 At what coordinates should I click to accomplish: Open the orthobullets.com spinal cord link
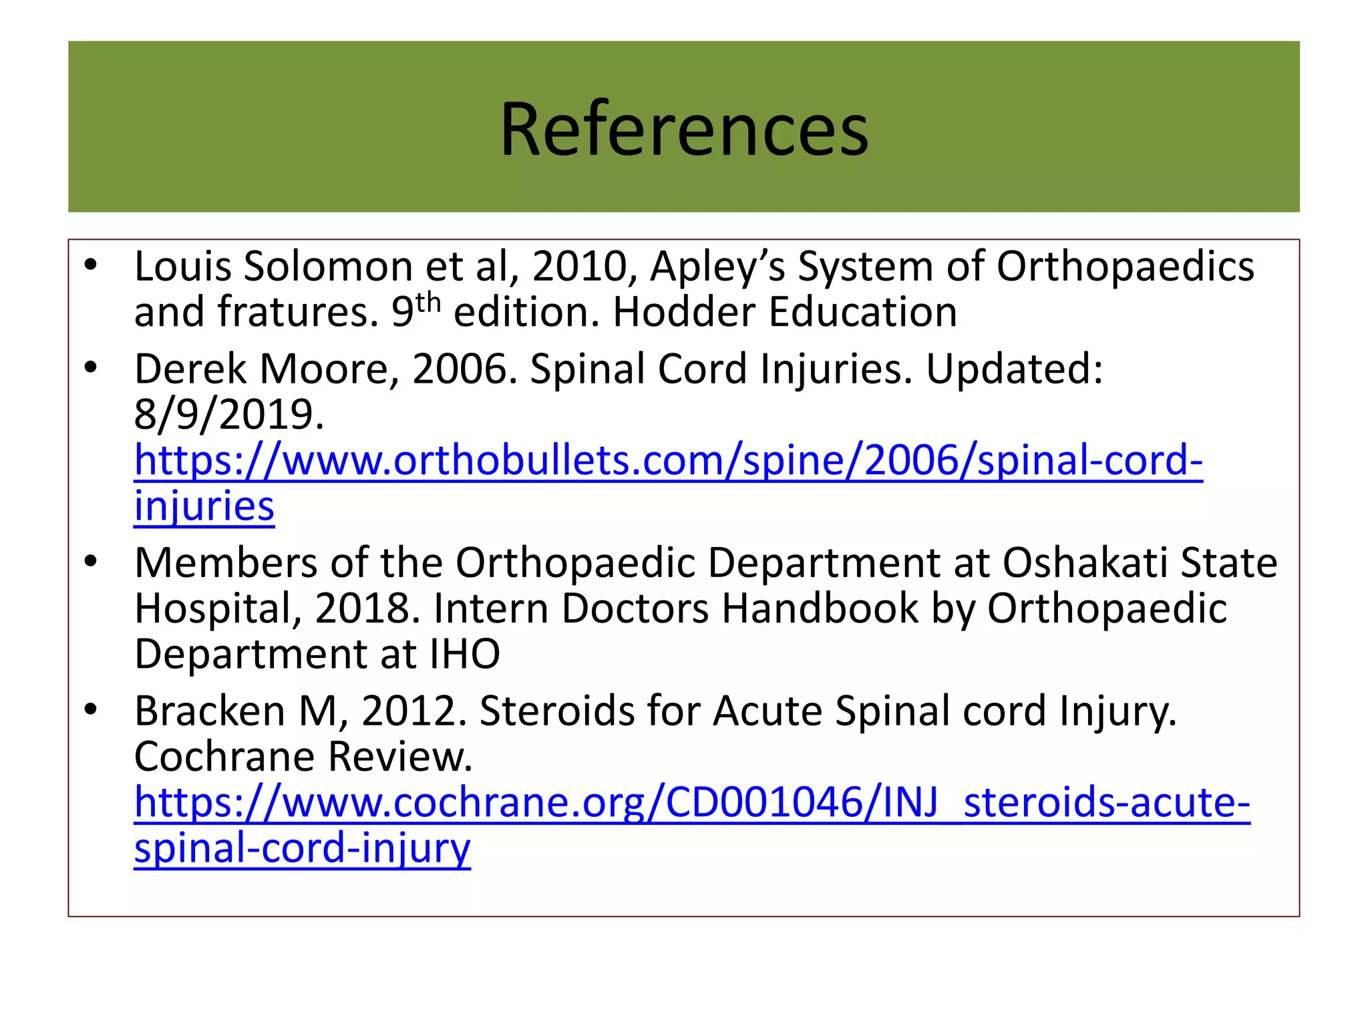[x=668, y=461]
